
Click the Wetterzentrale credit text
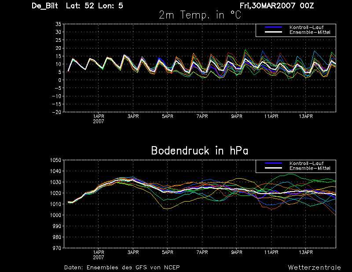click(x=314, y=267)
